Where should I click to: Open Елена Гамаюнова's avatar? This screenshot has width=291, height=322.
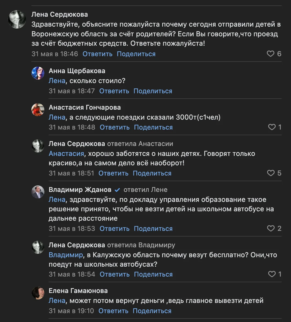(38, 293)
